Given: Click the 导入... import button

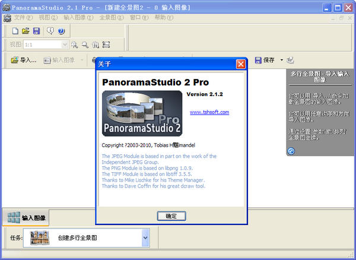Looking at the screenshot, I should click(24, 60).
